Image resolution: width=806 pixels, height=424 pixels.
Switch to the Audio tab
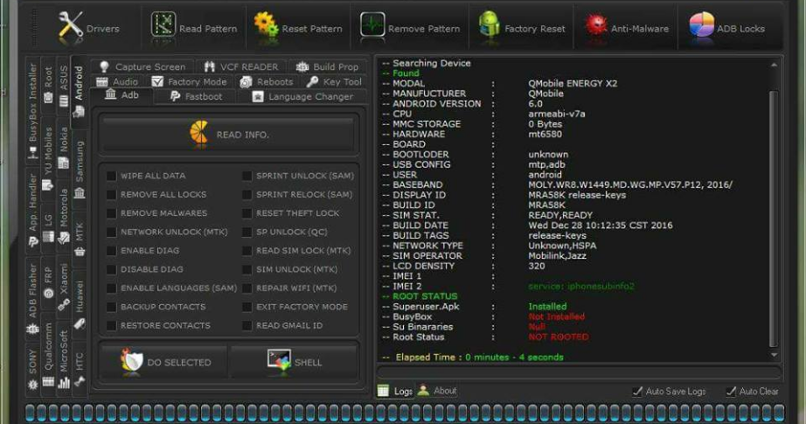pos(117,81)
